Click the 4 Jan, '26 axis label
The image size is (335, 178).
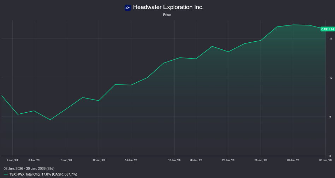12,160
